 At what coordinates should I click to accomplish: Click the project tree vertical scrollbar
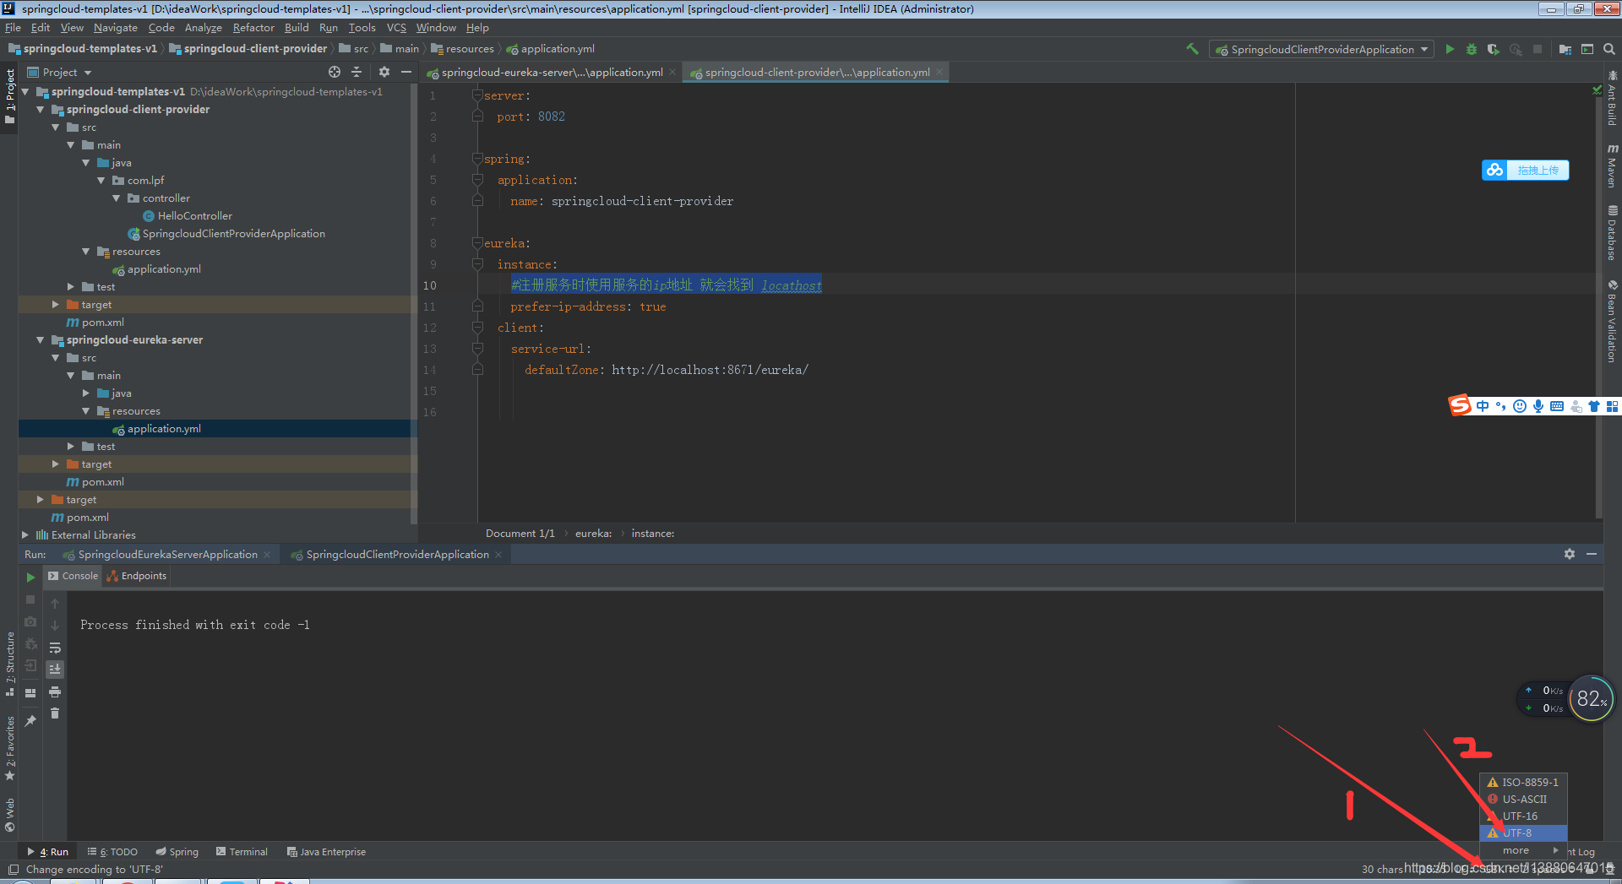pos(414,304)
